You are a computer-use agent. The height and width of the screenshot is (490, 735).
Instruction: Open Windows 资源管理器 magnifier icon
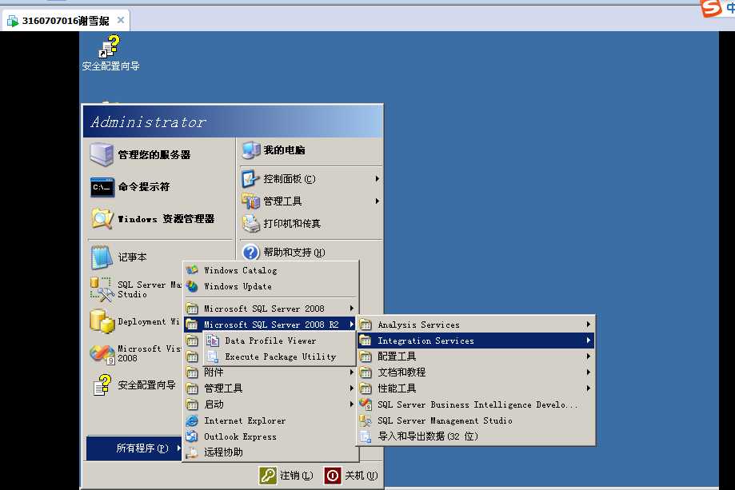pyautogui.click(x=102, y=219)
